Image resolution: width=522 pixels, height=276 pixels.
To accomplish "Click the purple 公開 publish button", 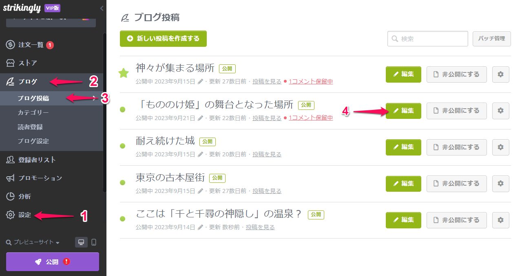I will pos(53,262).
